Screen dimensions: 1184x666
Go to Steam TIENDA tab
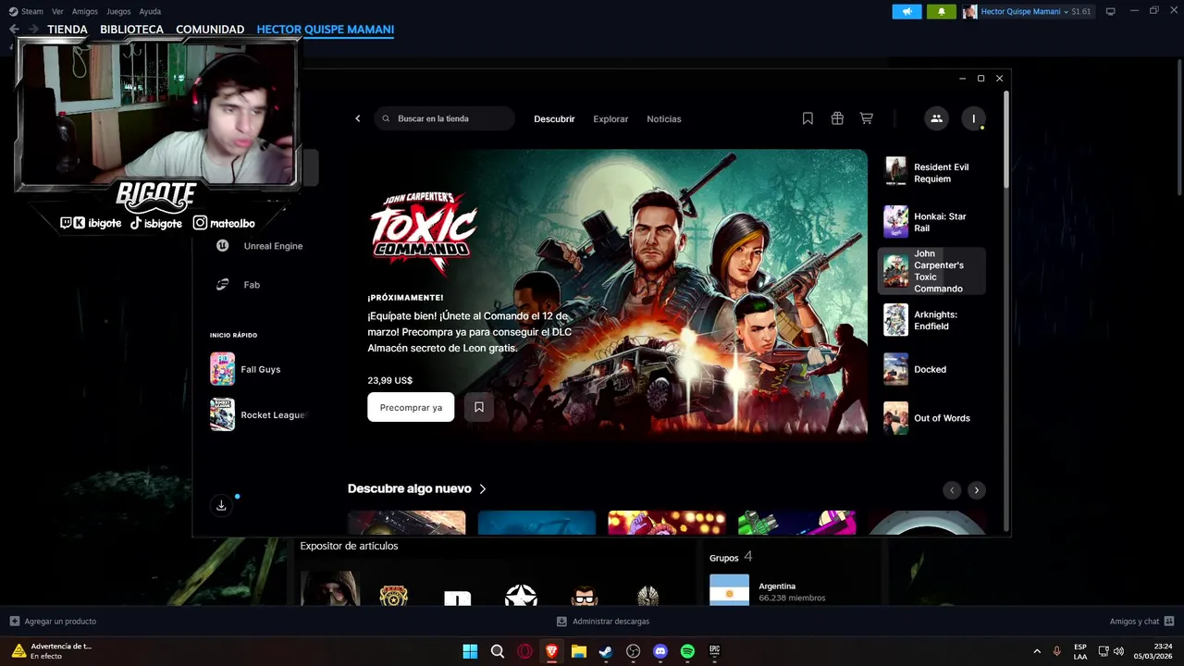pos(68,30)
